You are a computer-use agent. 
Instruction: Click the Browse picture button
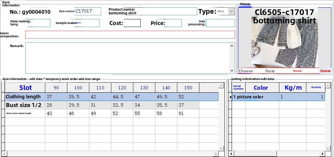point(297,71)
